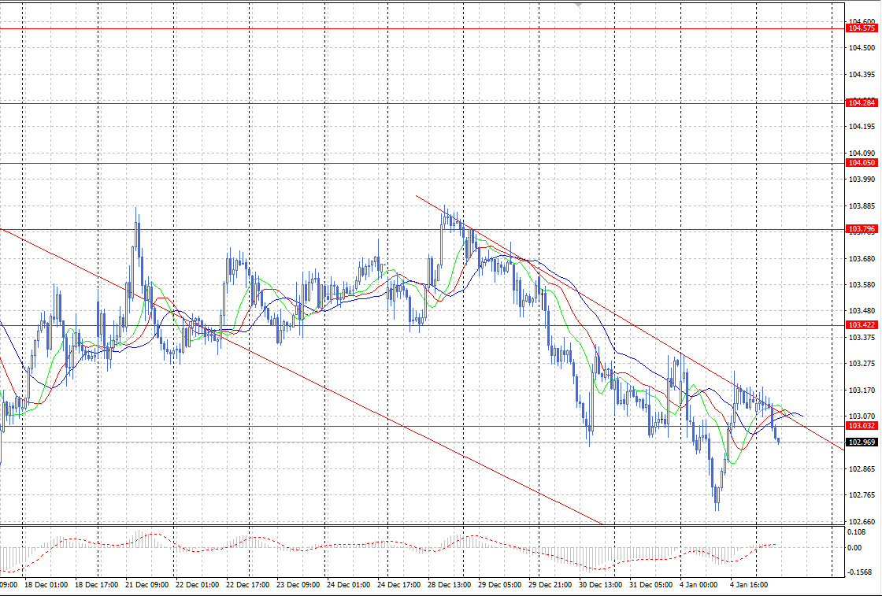
Task: Select the red 103.796 level label
Action: tap(862, 229)
